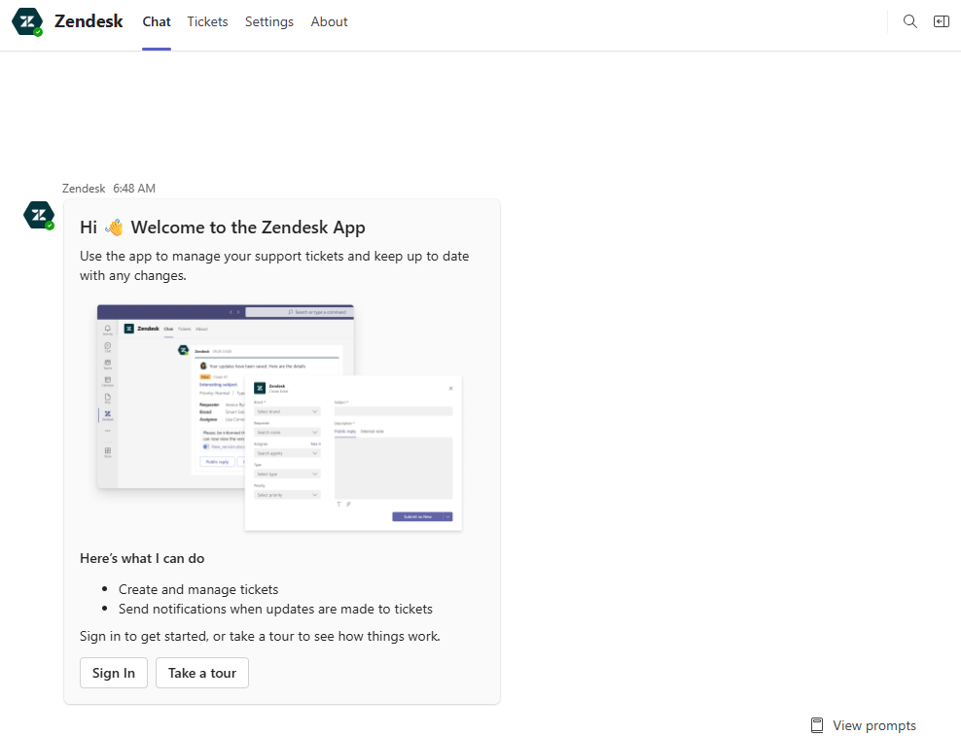Click the waving hand emoji in the greeting
Image resolution: width=961 pixels, height=736 pixels.
click(x=113, y=226)
